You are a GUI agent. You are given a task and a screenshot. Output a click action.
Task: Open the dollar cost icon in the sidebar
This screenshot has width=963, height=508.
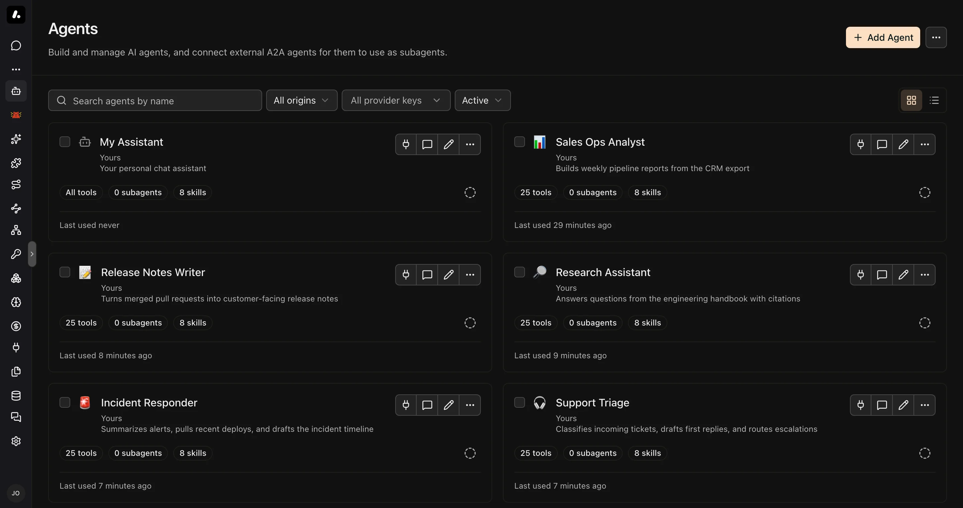pyautogui.click(x=16, y=326)
